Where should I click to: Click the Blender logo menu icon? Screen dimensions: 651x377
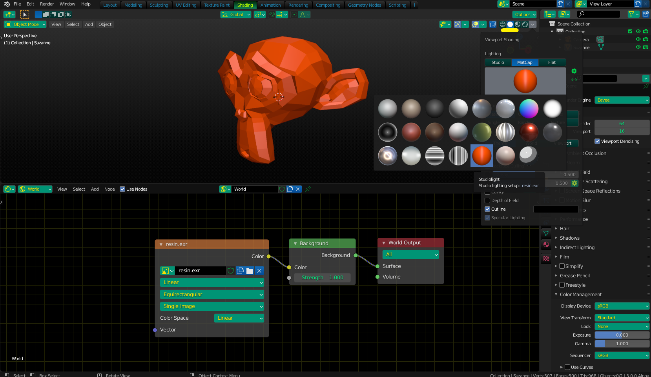tap(7, 4)
